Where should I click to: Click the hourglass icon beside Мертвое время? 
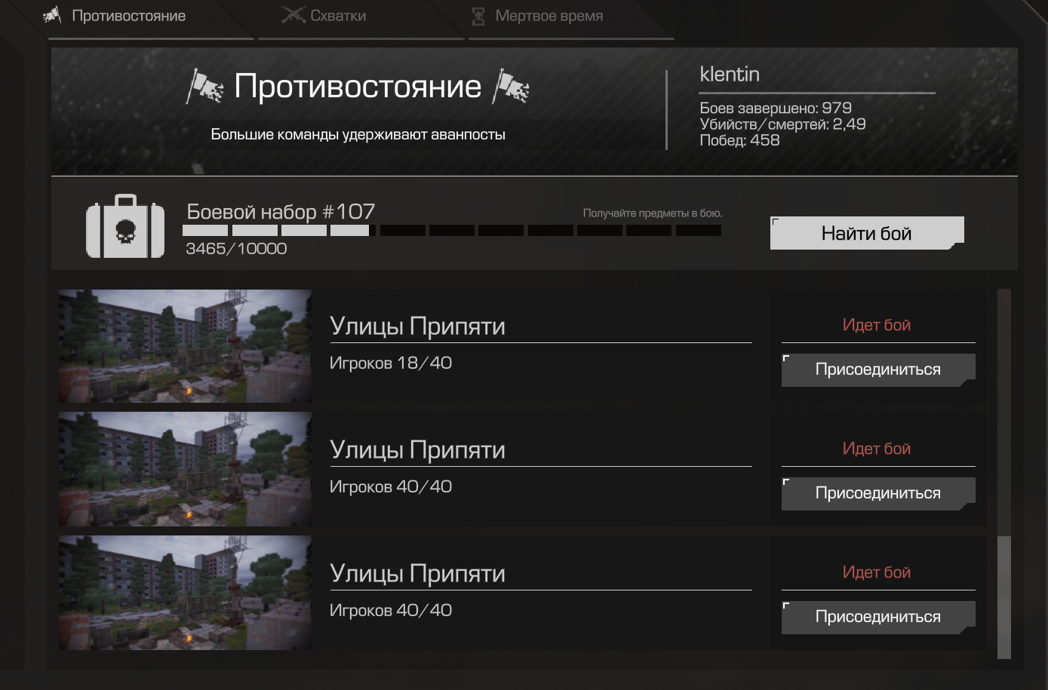[x=478, y=16]
